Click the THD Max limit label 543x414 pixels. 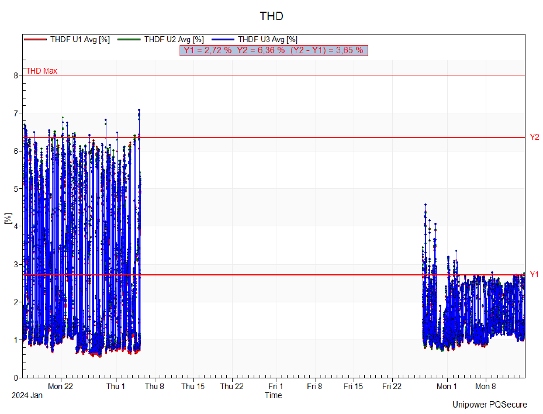point(41,71)
